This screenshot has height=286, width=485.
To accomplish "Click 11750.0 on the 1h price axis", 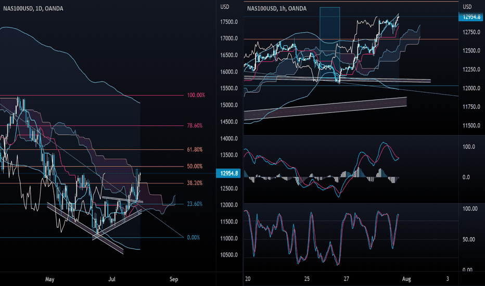I will pos(471,107).
